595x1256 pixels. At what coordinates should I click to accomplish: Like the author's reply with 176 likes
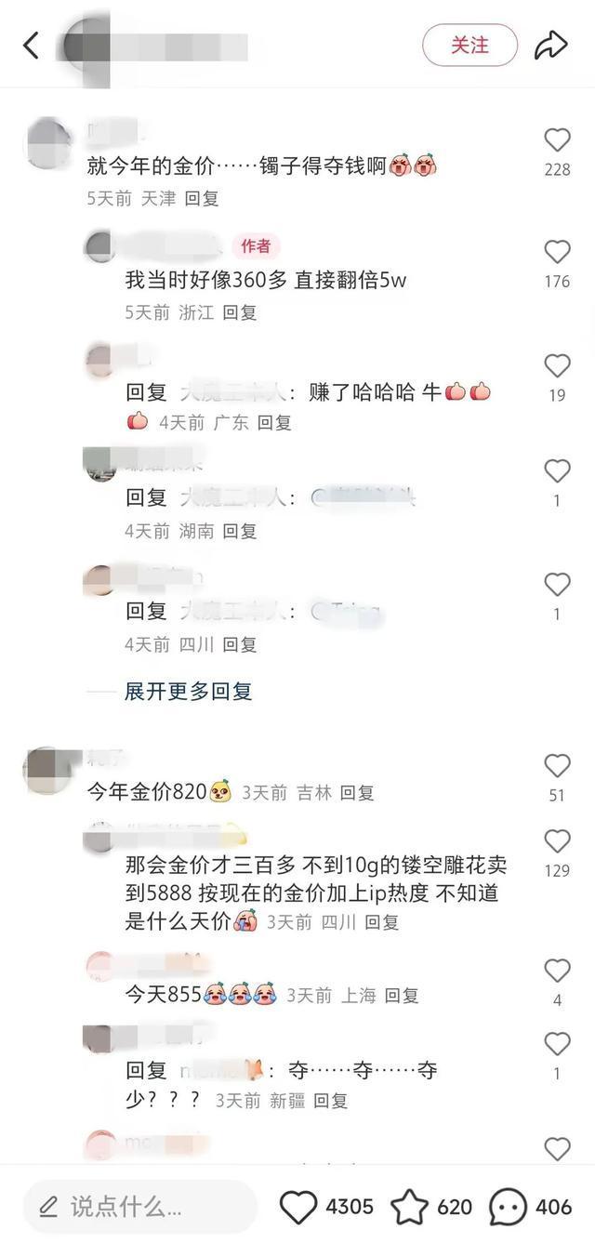point(557,252)
